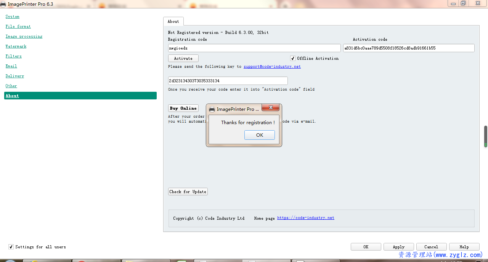Click the 'Not Registered version - Build 6.3.00' text
The image size is (488, 262).
click(x=218, y=33)
